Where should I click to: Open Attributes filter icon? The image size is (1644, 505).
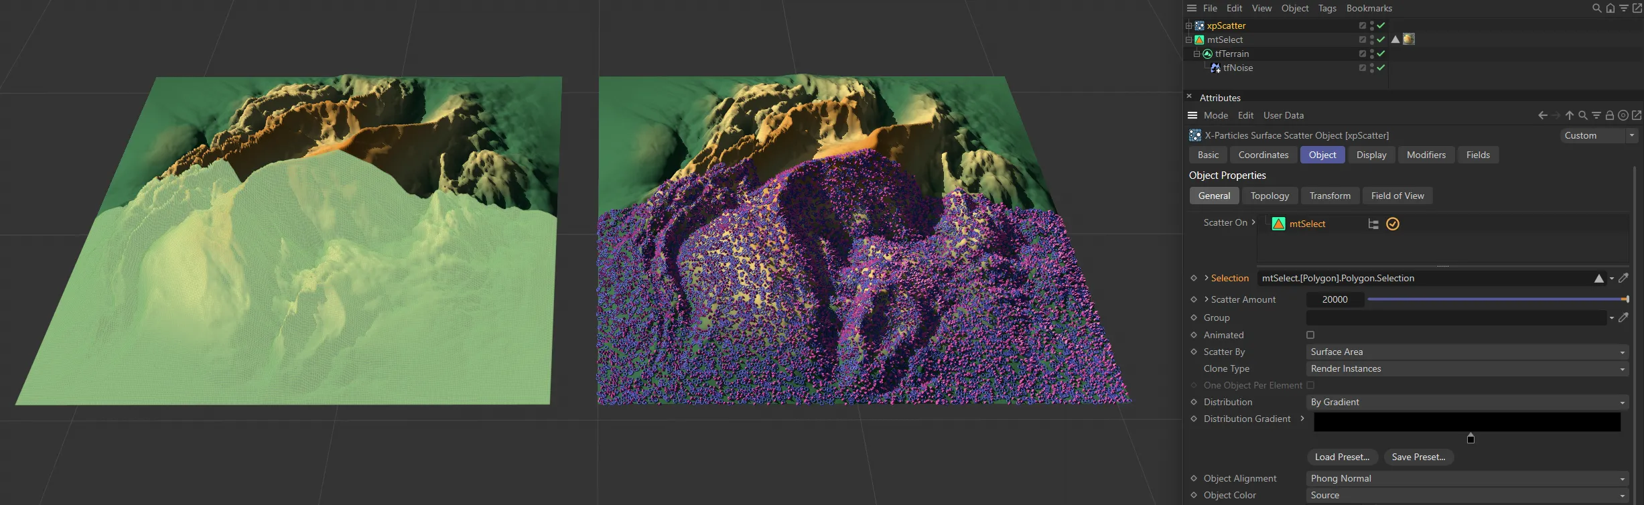pos(1596,115)
